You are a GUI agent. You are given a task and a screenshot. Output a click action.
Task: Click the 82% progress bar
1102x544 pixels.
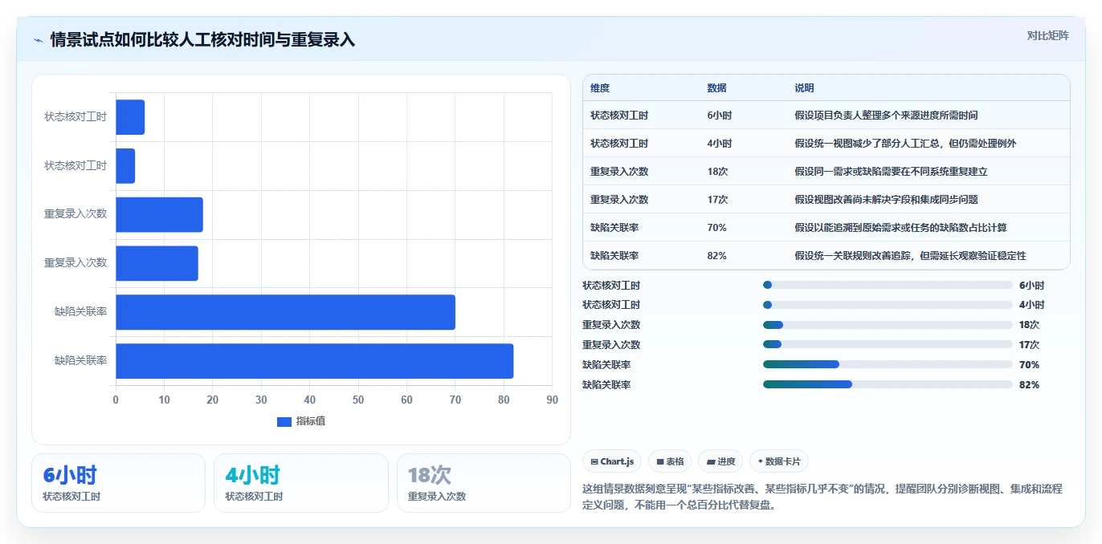coord(888,384)
